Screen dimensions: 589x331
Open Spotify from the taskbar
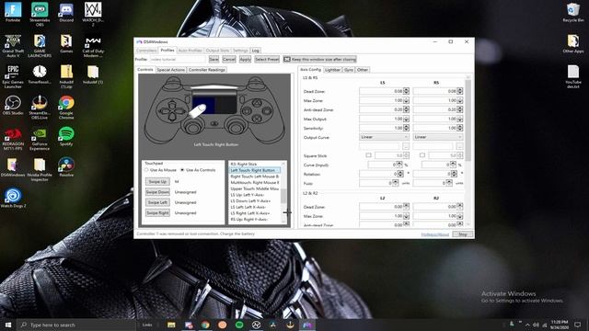[x=239, y=325]
